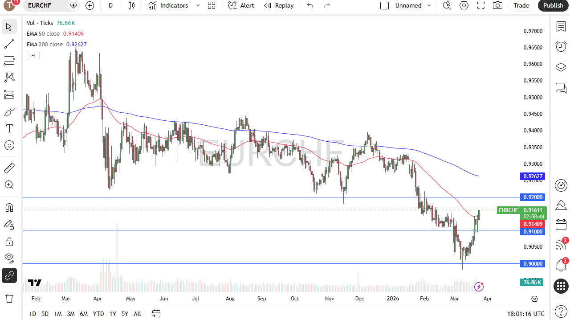
Task: Open the ideas stream panel icon
Action: tap(561, 205)
